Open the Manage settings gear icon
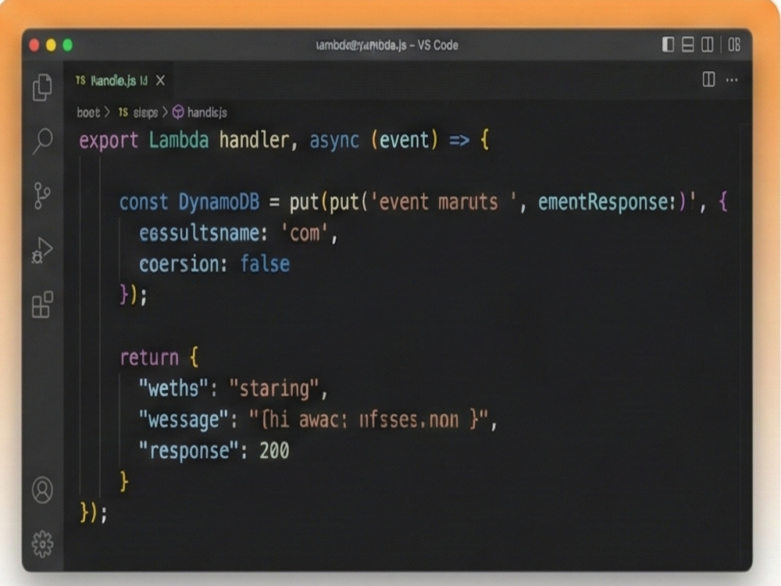The image size is (781, 586). click(43, 541)
